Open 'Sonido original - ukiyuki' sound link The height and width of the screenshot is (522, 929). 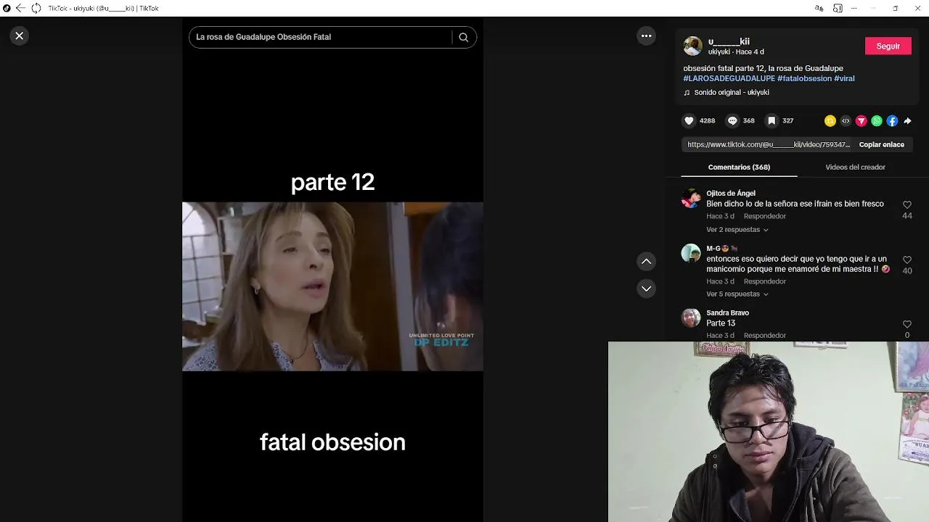(x=731, y=93)
